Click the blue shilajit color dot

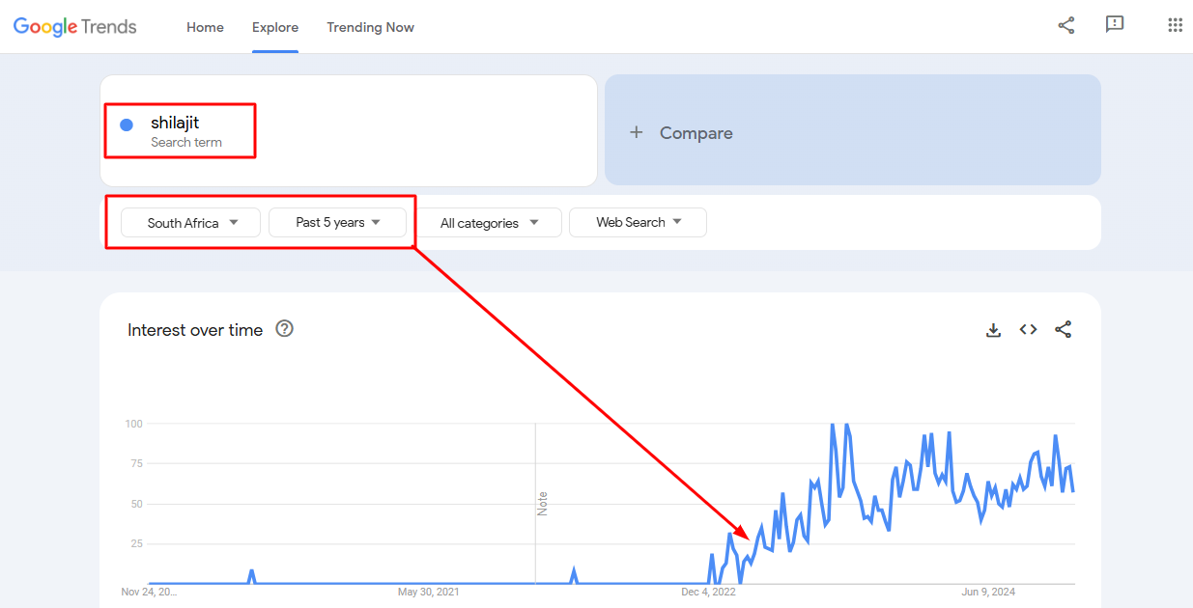(127, 125)
